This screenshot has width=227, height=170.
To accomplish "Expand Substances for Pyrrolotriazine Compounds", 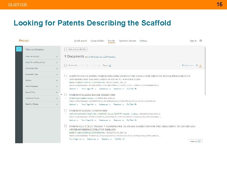I will pyautogui.click(x=105, y=120).
